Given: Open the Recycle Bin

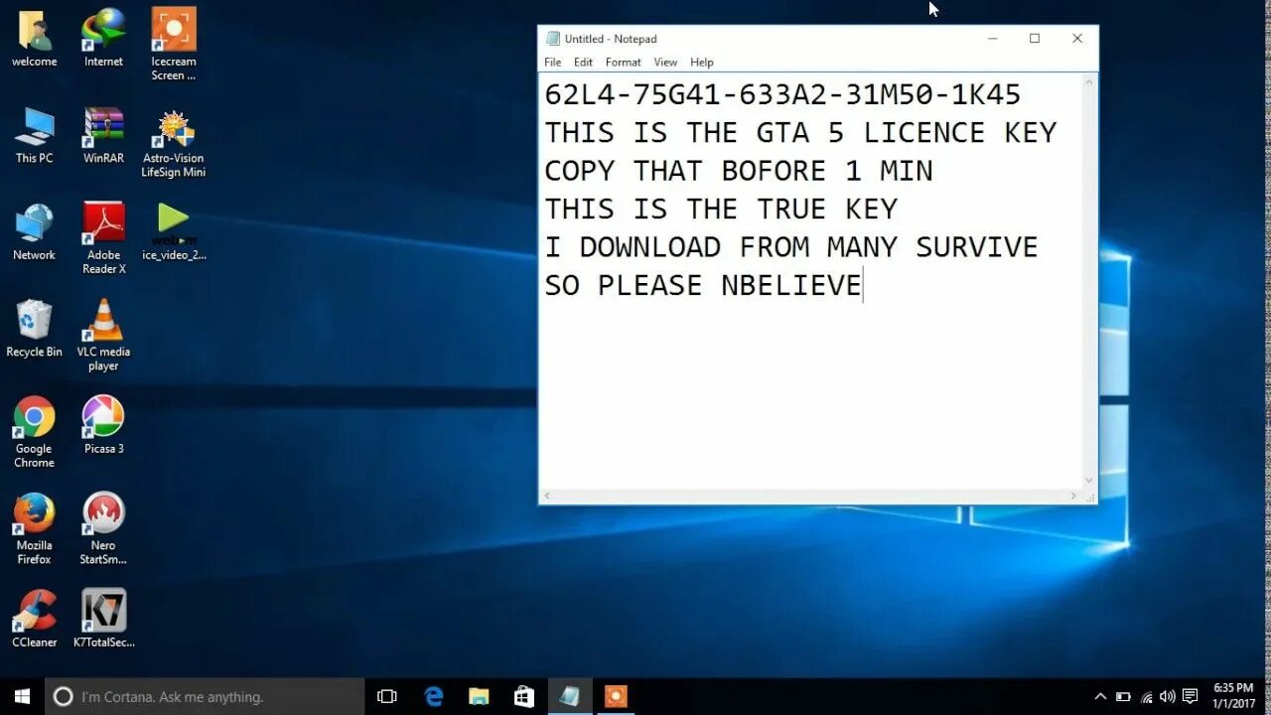Looking at the screenshot, I should point(34,328).
